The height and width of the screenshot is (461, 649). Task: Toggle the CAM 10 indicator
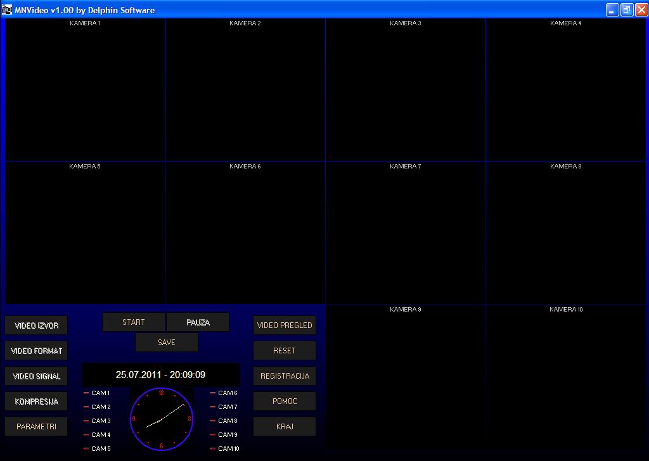[225, 448]
